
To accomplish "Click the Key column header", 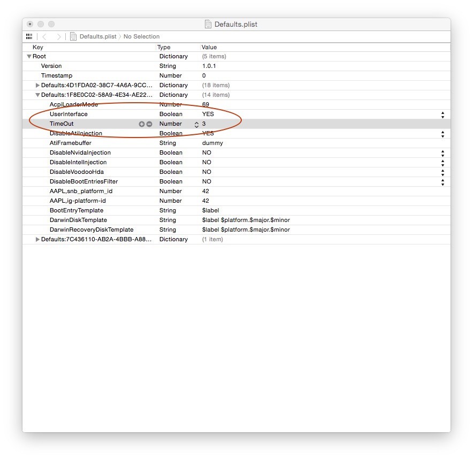I will [x=37, y=47].
